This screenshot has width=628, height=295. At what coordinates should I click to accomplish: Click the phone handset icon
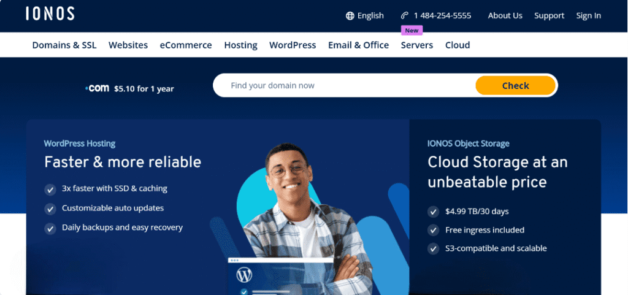[x=405, y=15]
